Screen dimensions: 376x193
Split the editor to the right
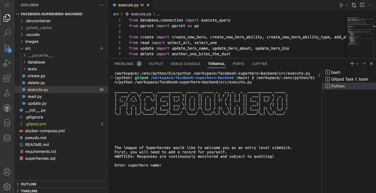363,5
